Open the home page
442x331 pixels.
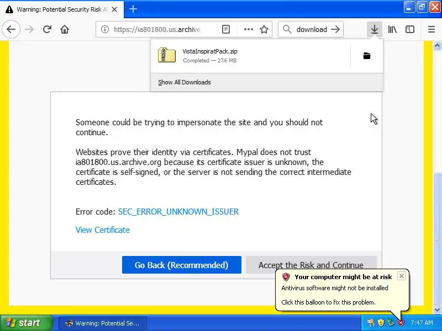tap(65, 29)
